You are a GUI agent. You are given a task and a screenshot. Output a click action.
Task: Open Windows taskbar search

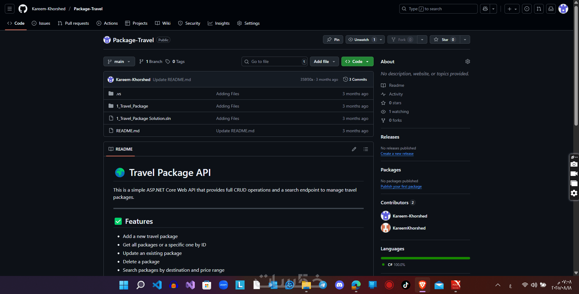(141, 285)
